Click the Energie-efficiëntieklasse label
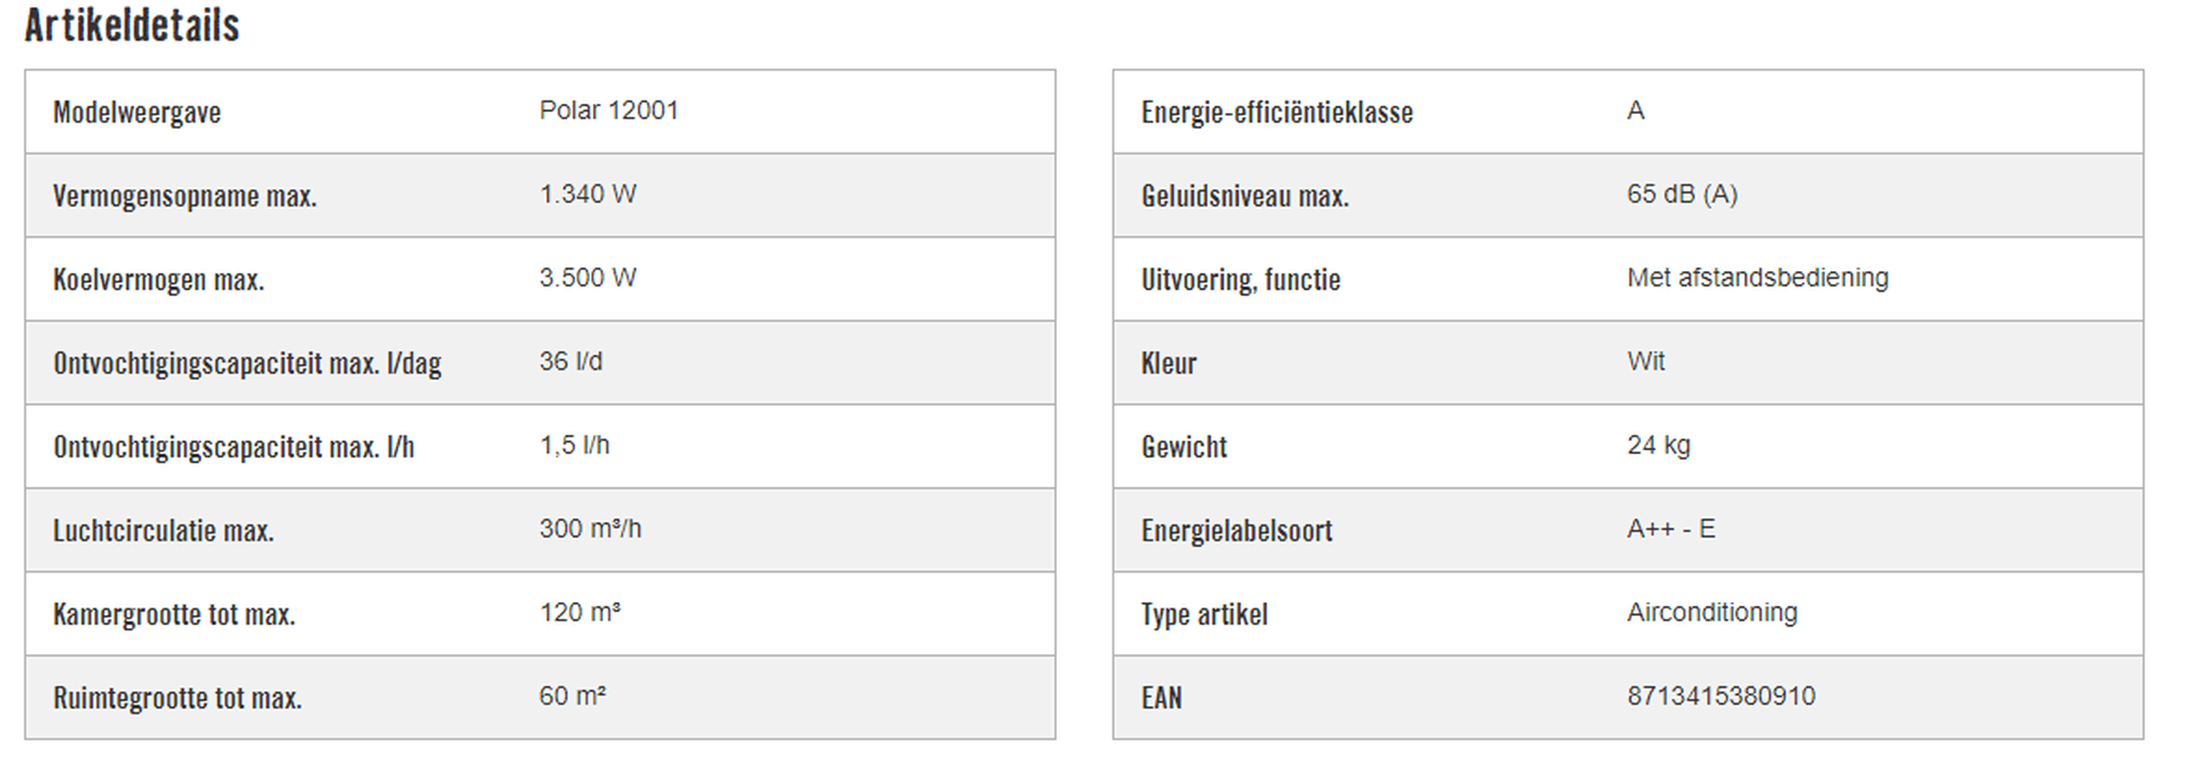The image size is (2193, 768). 1277,113
